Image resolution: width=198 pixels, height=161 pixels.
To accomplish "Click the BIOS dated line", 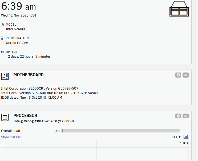I will (x=31, y=98).
